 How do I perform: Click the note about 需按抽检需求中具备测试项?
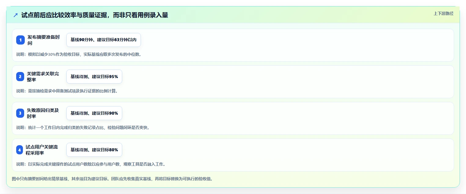(x=67, y=91)
